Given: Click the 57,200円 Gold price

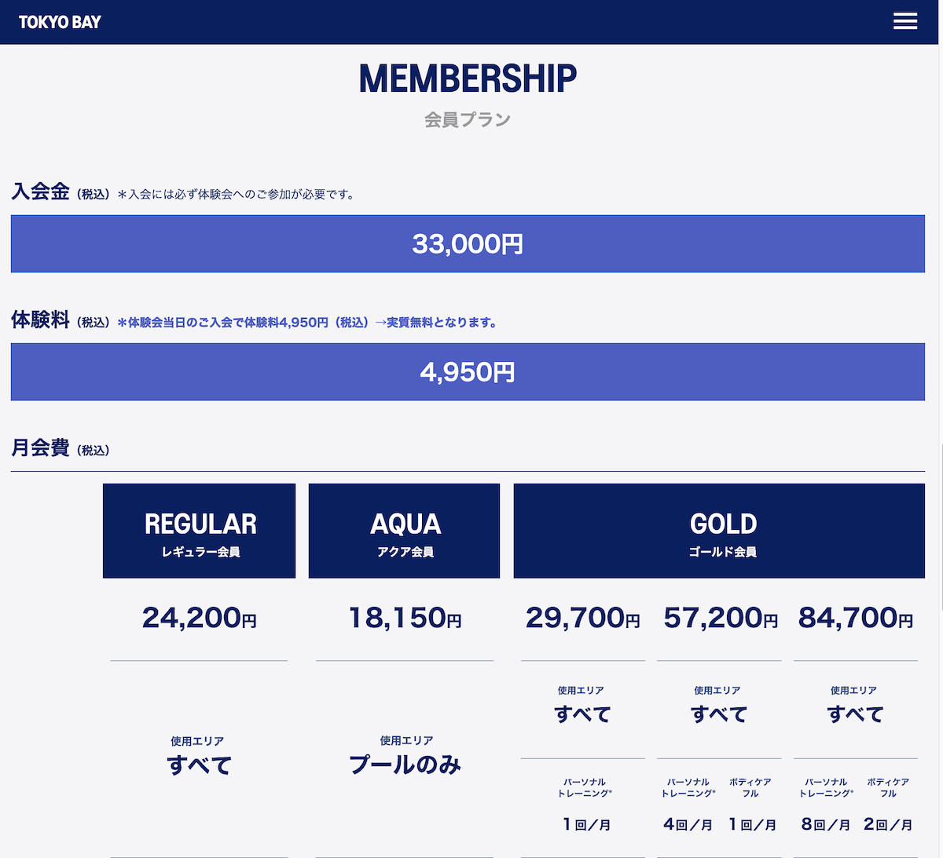Looking at the screenshot, I should pyautogui.click(x=721, y=618).
